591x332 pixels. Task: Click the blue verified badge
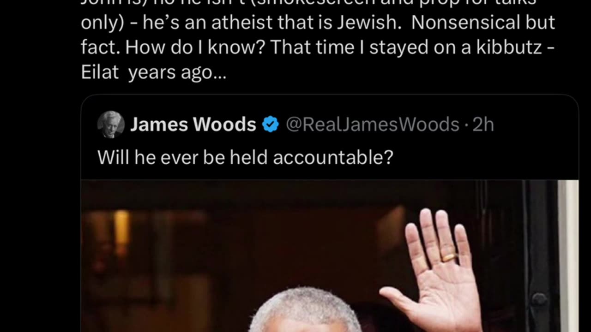(271, 125)
